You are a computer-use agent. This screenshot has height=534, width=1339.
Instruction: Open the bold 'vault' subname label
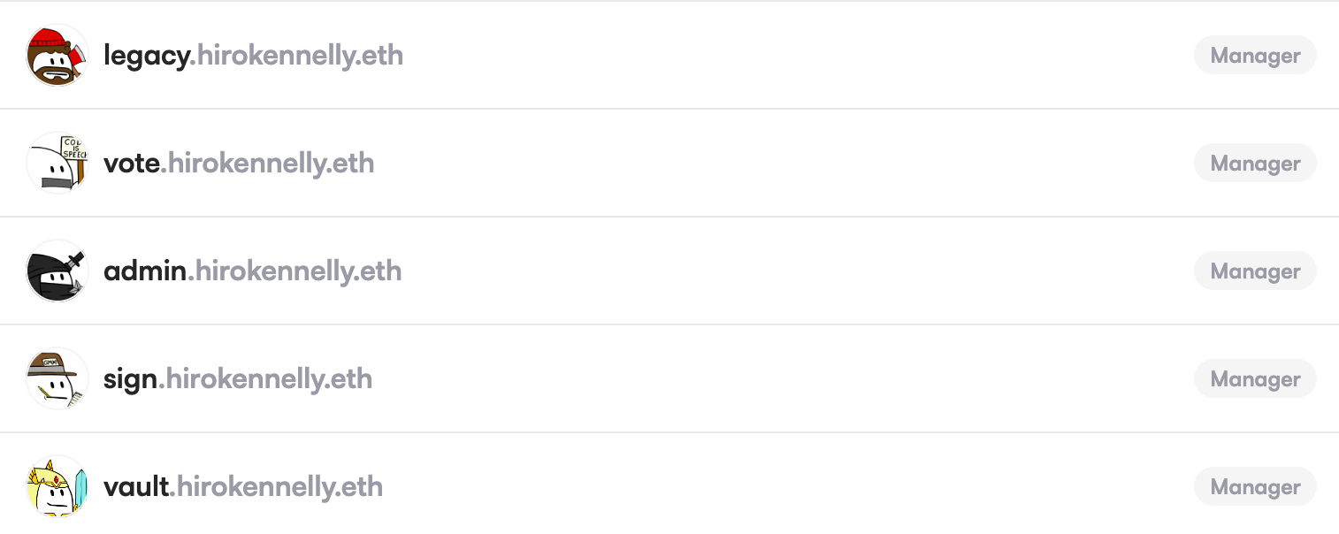point(136,487)
